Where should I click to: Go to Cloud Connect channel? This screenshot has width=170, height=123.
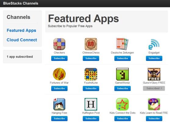[x=22, y=40]
